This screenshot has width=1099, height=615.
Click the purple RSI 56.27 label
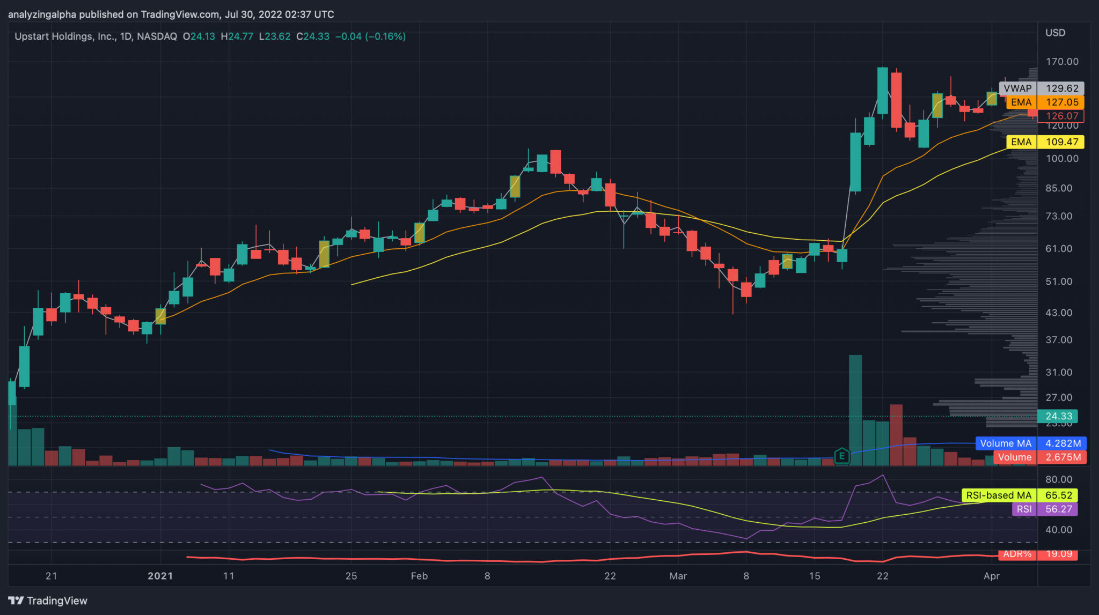point(1045,509)
